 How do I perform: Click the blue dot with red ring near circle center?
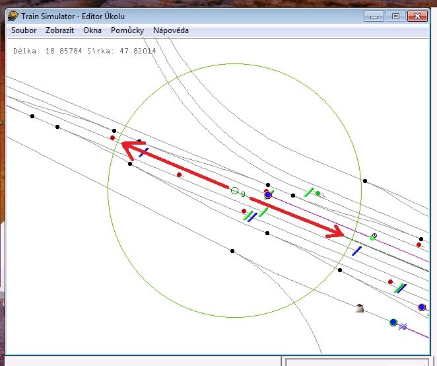coord(268,195)
